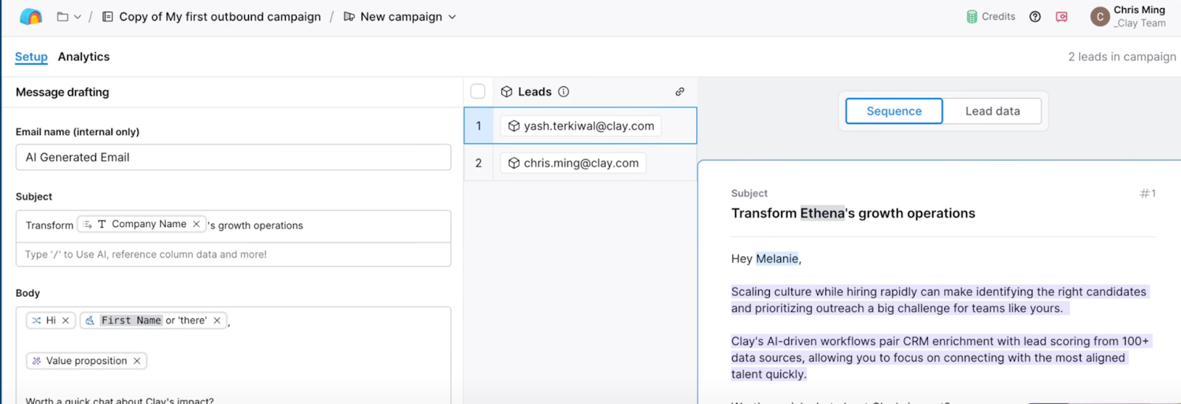Click the highlighted Melanie in preview greeting
This screenshot has height=404, width=1181.
(777, 259)
